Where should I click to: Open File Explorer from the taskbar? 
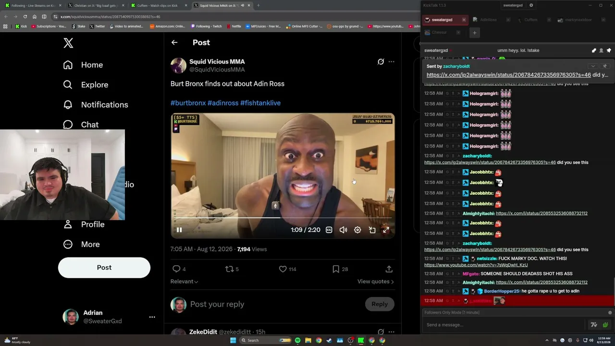308,340
